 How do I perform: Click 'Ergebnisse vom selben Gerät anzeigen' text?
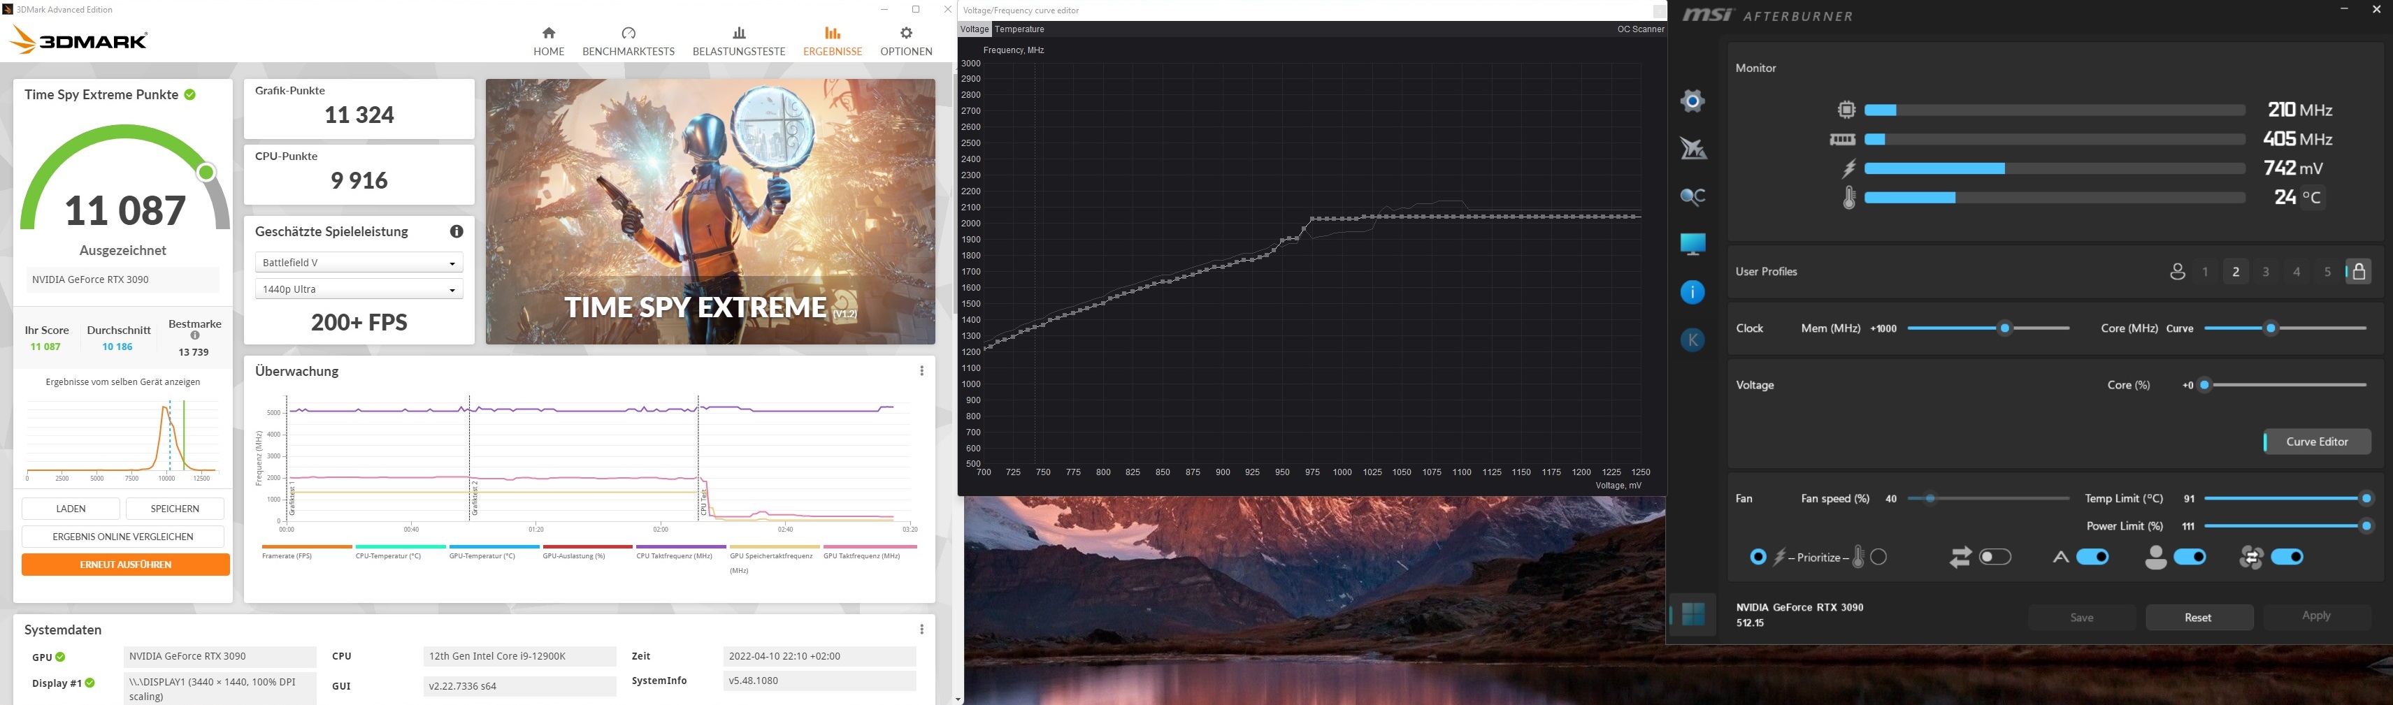(x=122, y=381)
